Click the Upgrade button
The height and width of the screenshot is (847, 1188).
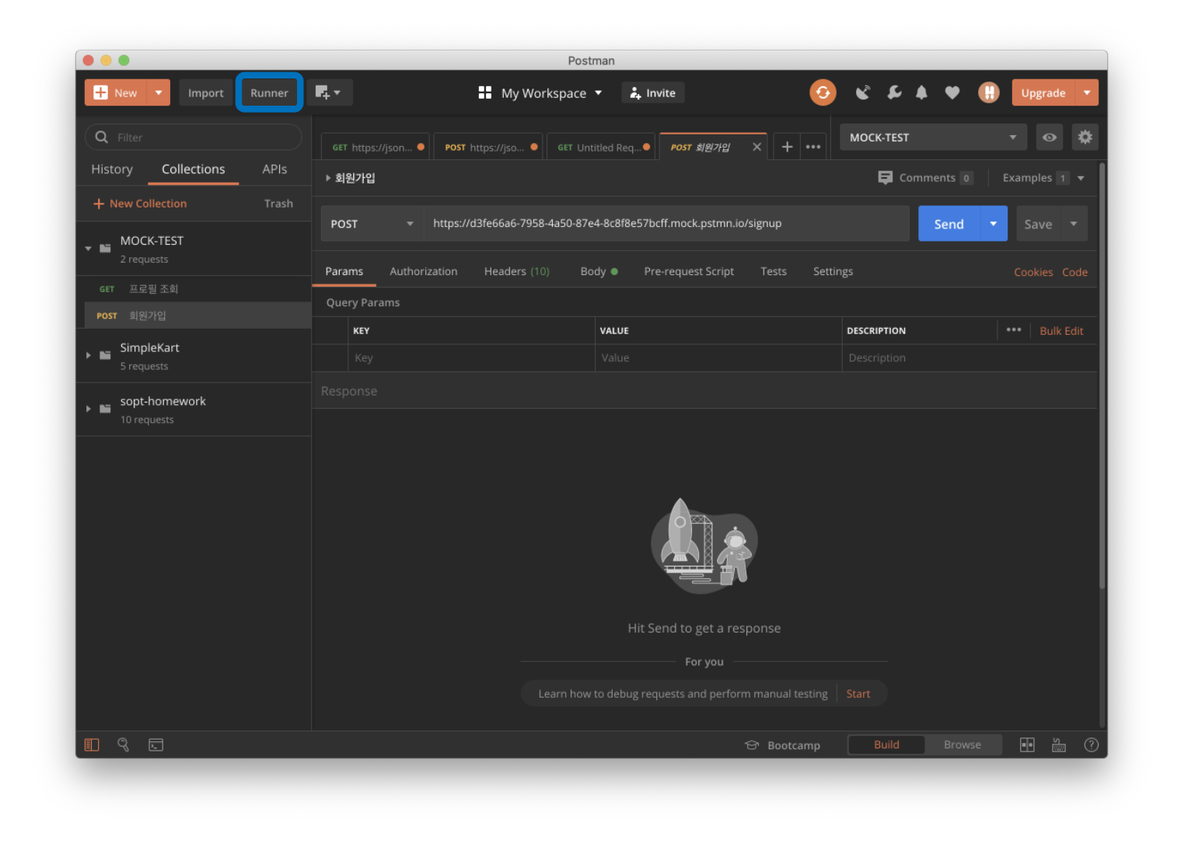pyautogui.click(x=1043, y=92)
